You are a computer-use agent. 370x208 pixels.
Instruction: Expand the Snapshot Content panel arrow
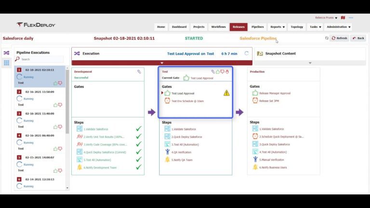310,63
